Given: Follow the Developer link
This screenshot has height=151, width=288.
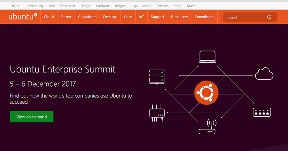Looking at the screenshot, I should (68, 6).
